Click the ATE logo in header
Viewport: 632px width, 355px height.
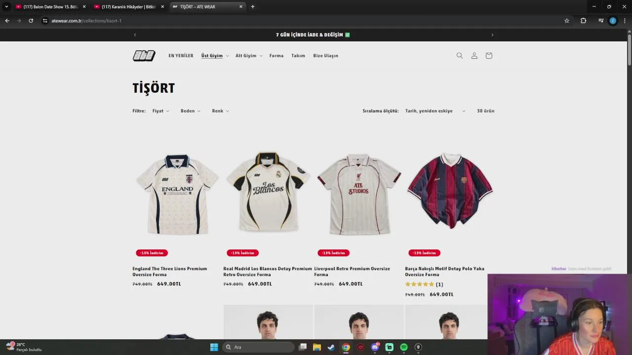tap(144, 56)
